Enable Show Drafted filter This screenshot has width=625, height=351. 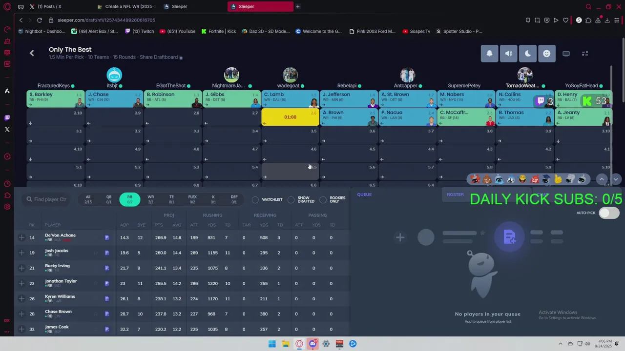(301, 200)
